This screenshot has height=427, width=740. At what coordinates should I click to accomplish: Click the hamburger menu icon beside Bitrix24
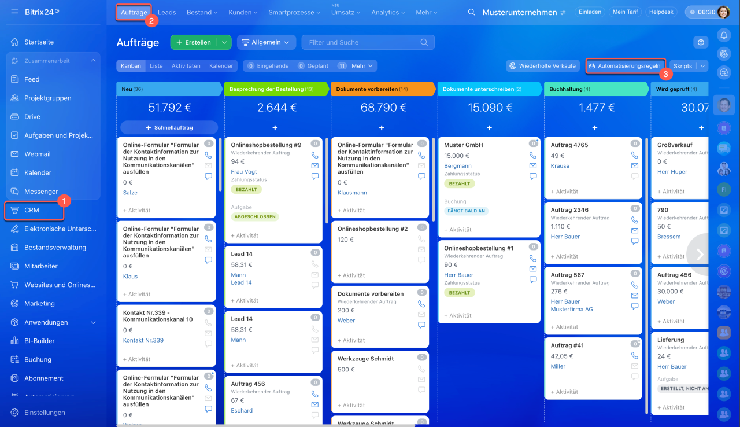[x=14, y=12]
